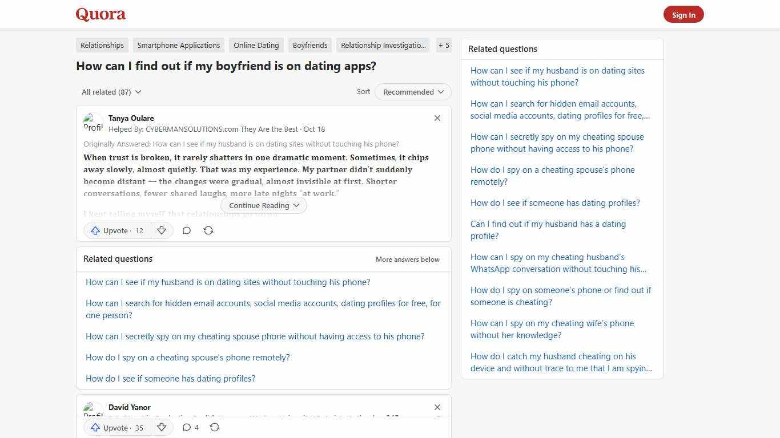Hide David Yanor's answer with the X
This screenshot has width=780, height=438.
coord(437,407)
